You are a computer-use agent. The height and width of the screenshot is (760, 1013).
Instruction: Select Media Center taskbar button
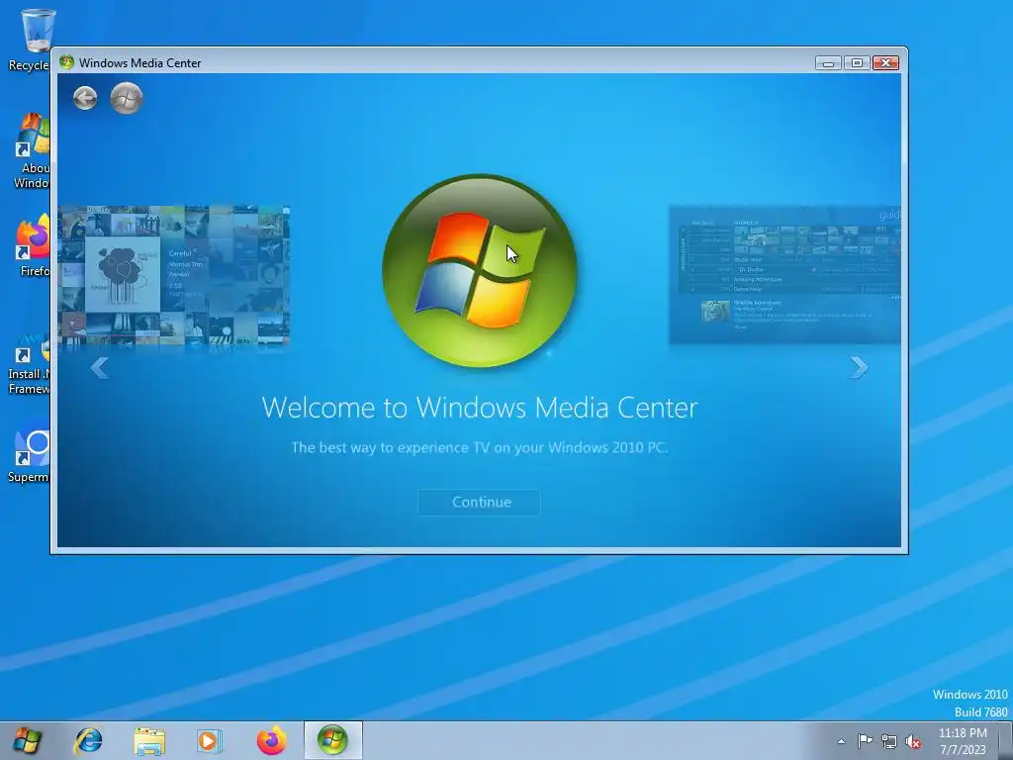coord(332,740)
